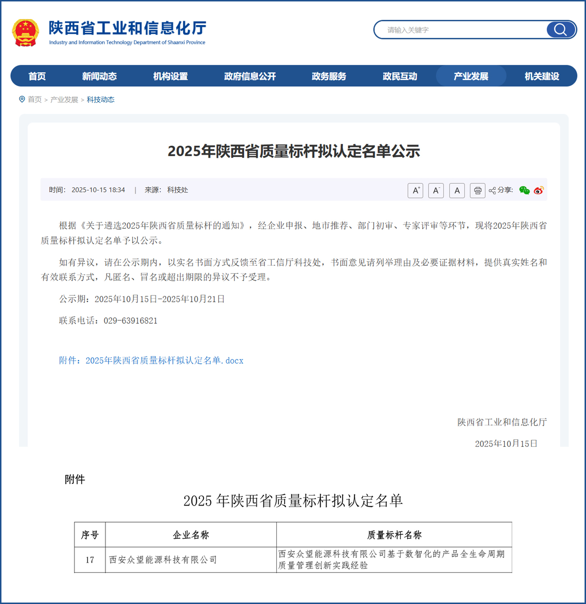The width and height of the screenshot is (586, 604).
Task: Click 产业发展 in the breadcrumb
Action: [64, 100]
